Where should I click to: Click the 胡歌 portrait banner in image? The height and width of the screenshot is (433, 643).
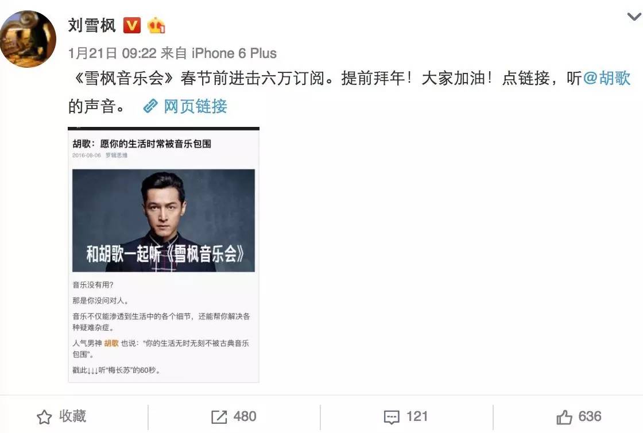(164, 221)
